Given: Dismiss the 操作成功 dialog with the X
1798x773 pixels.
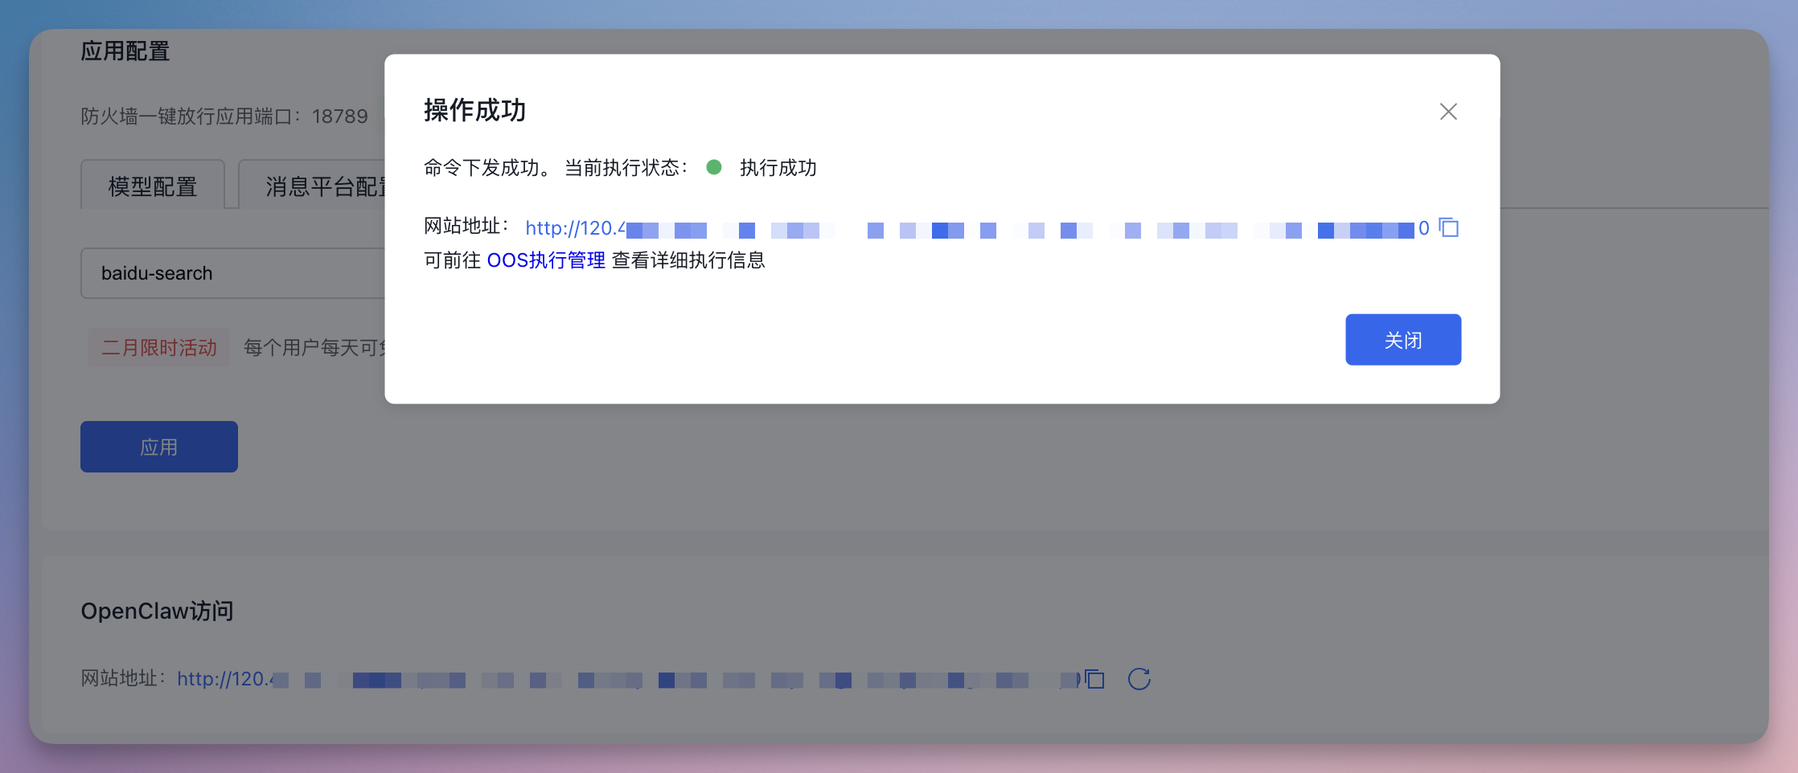Looking at the screenshot, I should click(1447, 112).
